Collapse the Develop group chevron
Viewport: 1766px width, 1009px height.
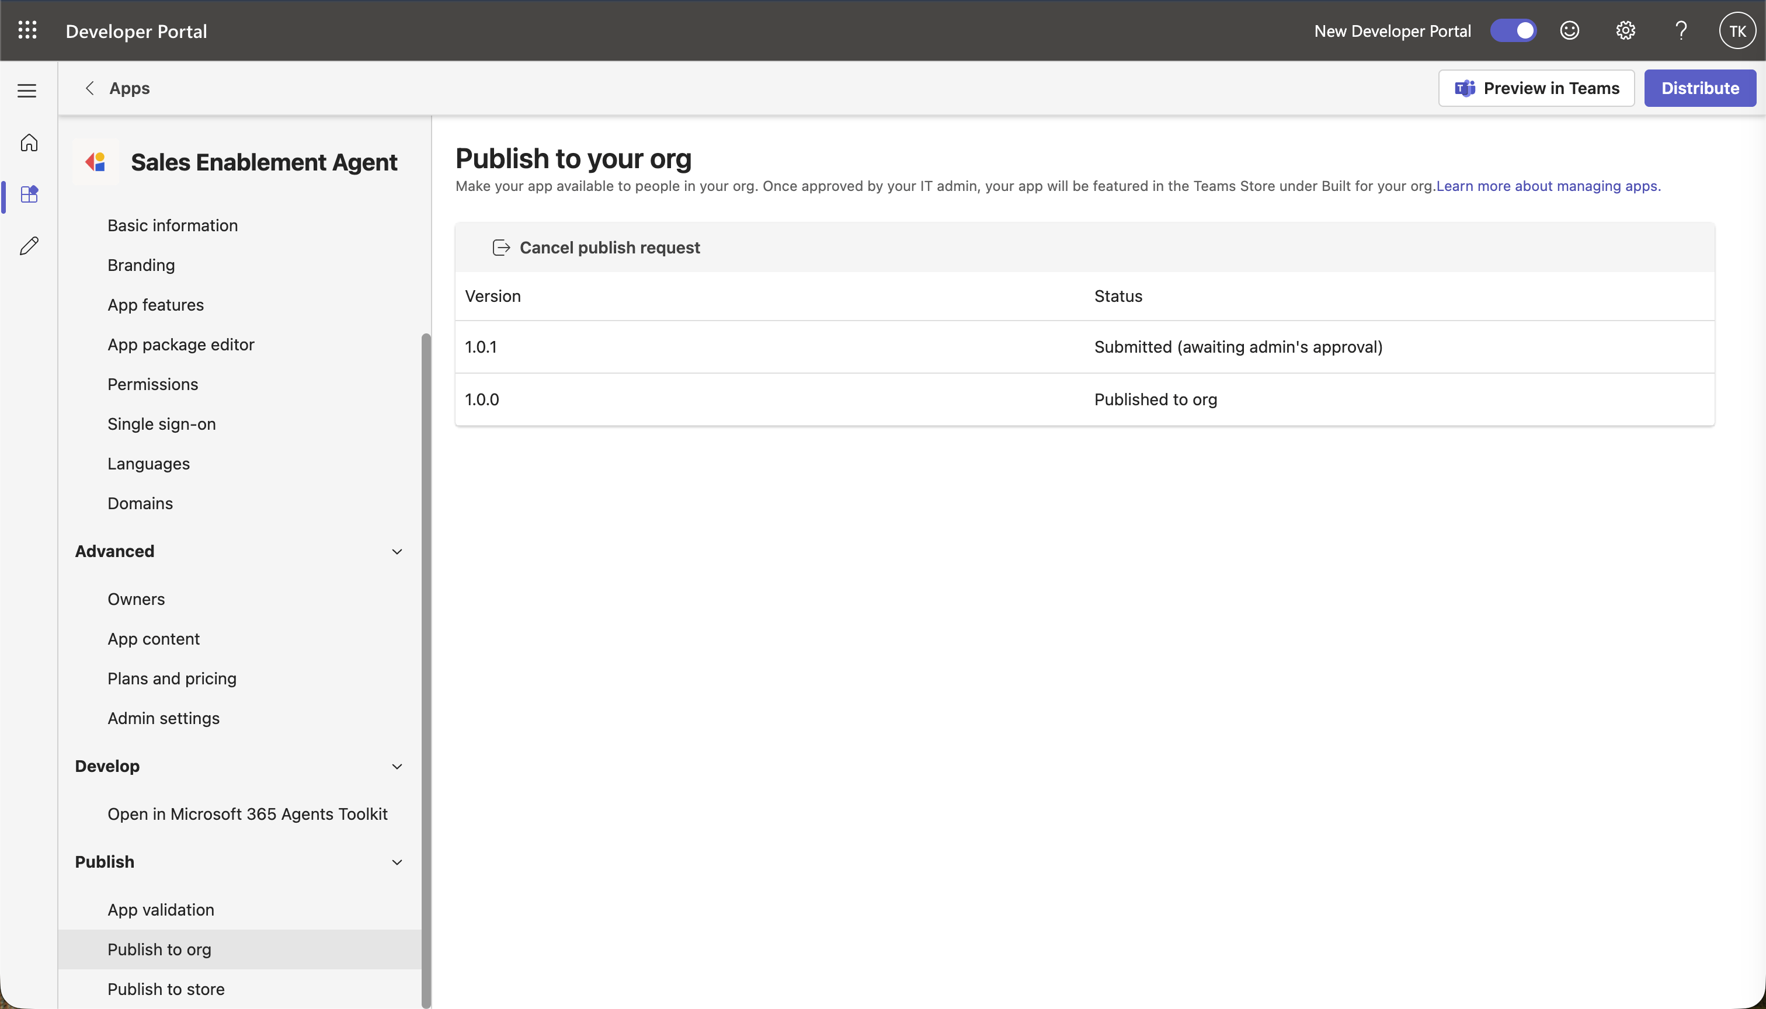pyautogui.click(x=397, y=767)
